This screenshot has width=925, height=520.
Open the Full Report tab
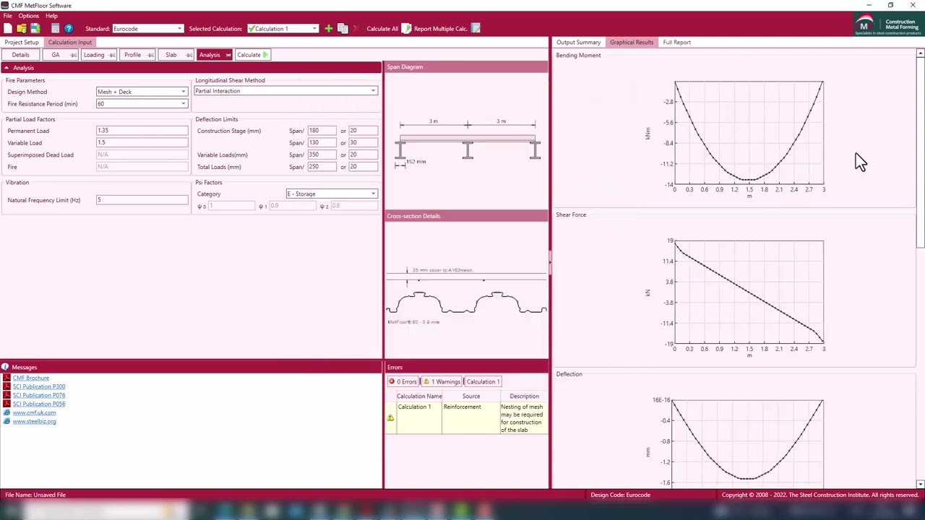(x=677, y=42)
